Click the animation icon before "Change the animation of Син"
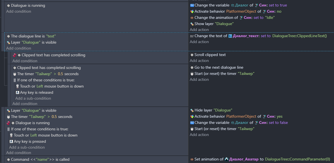 coord(192,17)
